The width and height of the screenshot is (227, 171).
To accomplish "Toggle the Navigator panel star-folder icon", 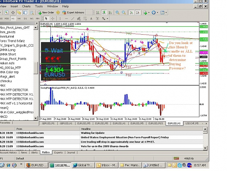I will pos(19,13).
